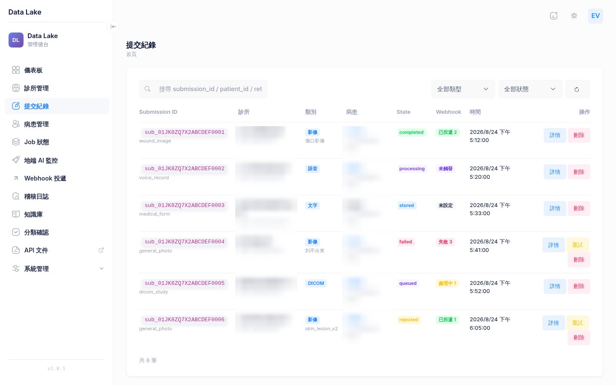
Task: Delete the submission ending 0002
Action: pyautogui.click(x=579, y=172)
